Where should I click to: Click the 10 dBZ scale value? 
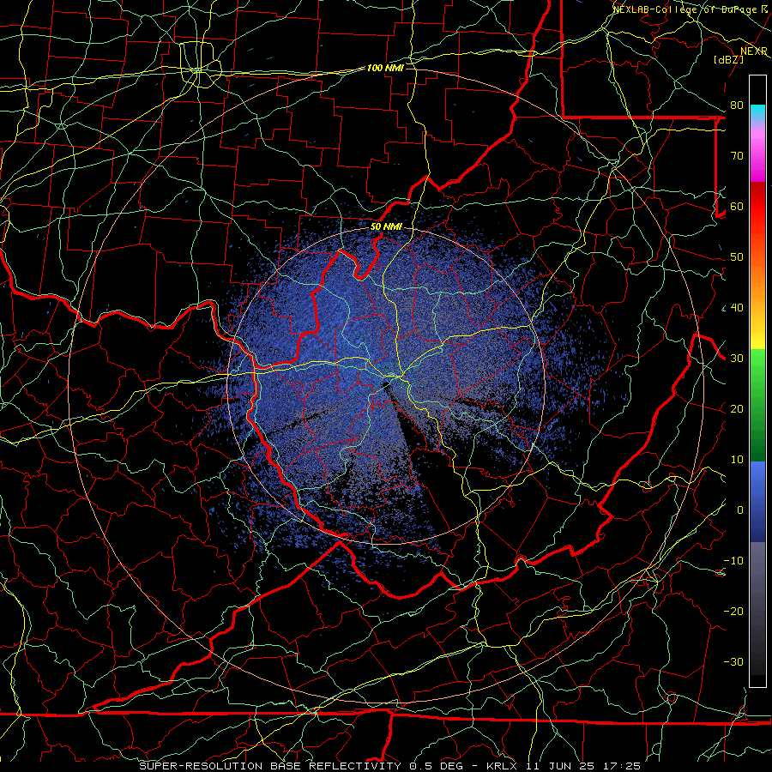[737, 460]
